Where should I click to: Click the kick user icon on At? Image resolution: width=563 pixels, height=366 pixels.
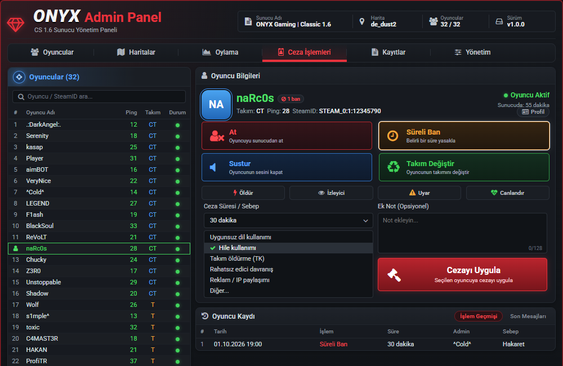pos(217,136)
